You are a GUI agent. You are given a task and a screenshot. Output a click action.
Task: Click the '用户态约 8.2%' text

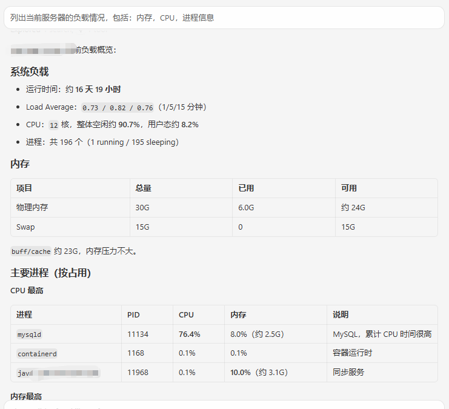pos(173,125)
